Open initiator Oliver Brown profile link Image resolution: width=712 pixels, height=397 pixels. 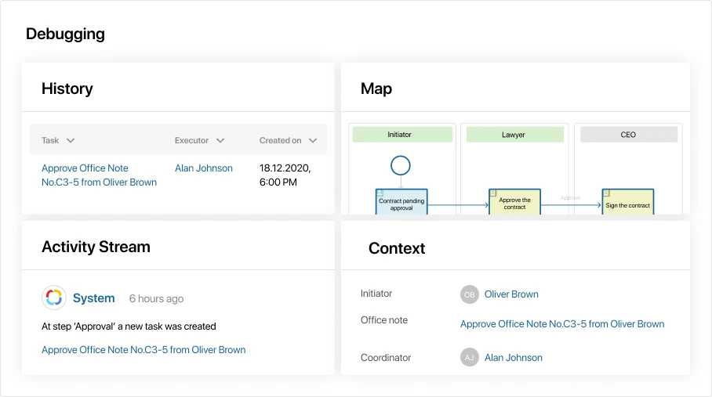[x=511, y=294]
